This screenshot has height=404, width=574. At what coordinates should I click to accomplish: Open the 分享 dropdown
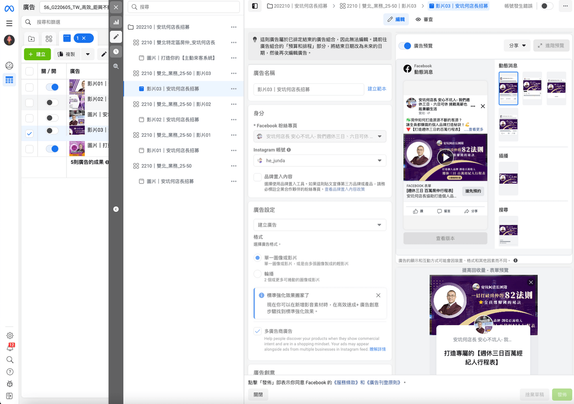tap(517, 46)
